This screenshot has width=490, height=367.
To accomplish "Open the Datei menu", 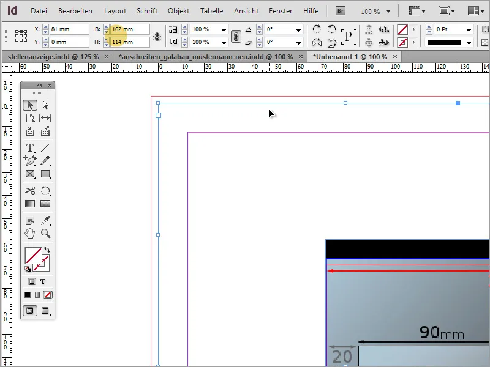I will pos(39,11).
